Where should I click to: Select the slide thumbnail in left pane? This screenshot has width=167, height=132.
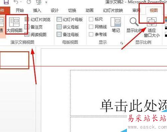click(x=14, y=60)
